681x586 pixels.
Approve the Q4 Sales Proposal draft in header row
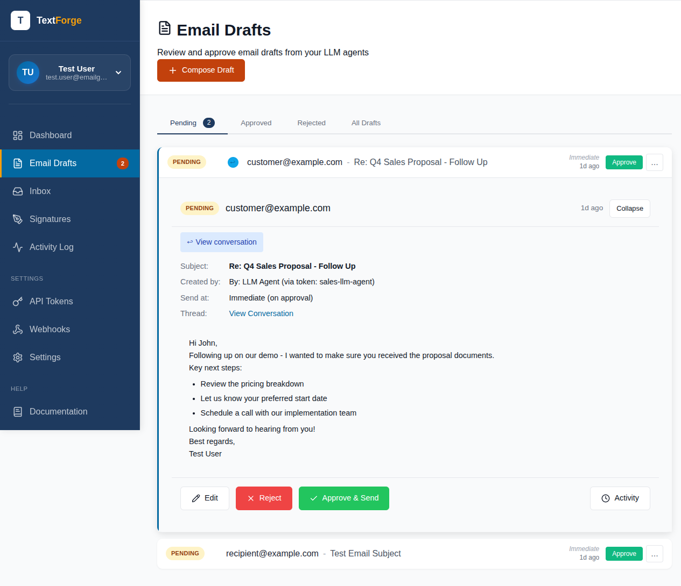624,162
